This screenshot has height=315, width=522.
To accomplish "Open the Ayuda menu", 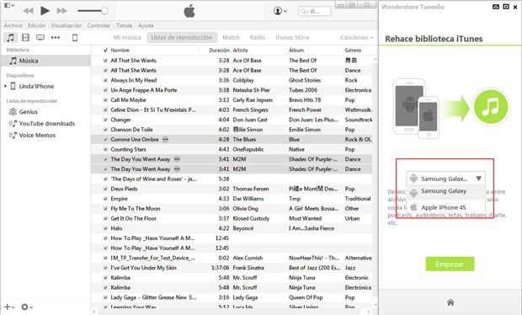I will tap(146, 25).
